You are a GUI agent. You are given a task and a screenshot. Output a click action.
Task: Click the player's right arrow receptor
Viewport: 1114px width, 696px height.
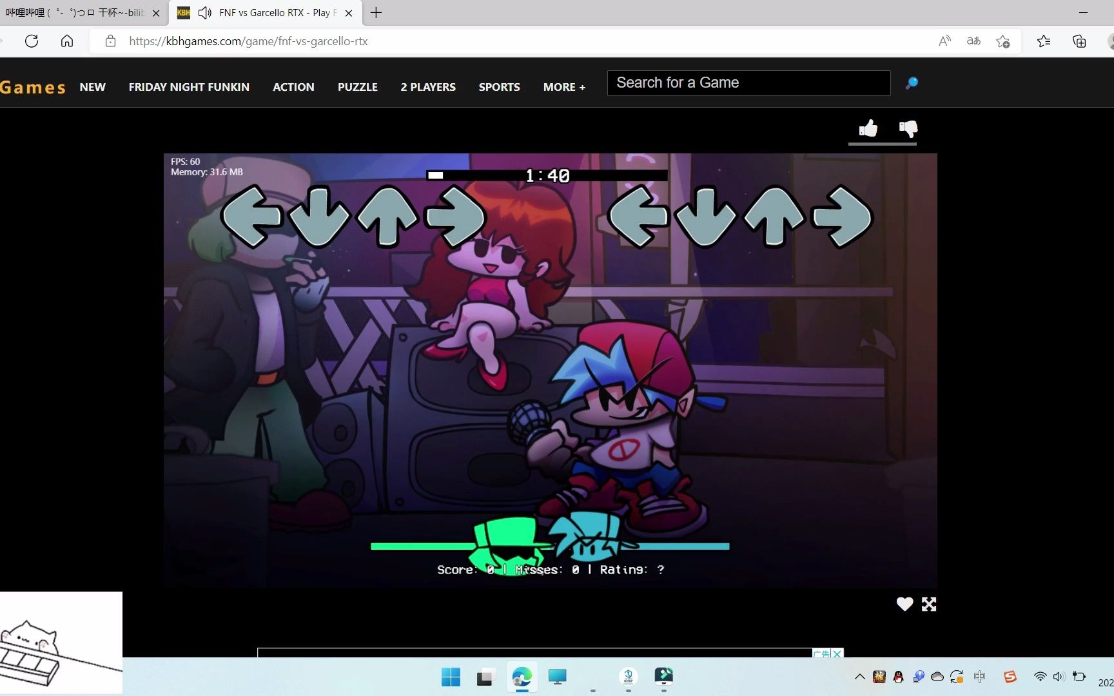tap(842, 217)
